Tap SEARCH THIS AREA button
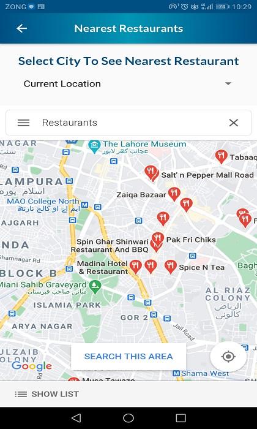Screen dimensions: 257x429 click(x=128, y=357)
